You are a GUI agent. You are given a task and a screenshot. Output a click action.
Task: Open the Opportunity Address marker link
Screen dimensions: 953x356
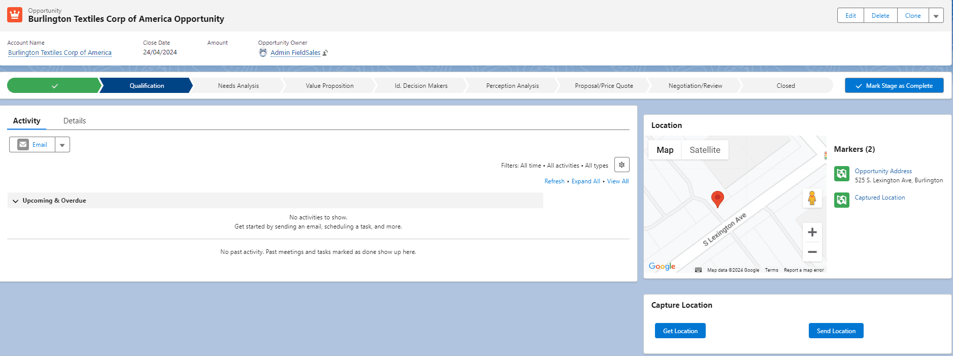click(x=883, y=171)
